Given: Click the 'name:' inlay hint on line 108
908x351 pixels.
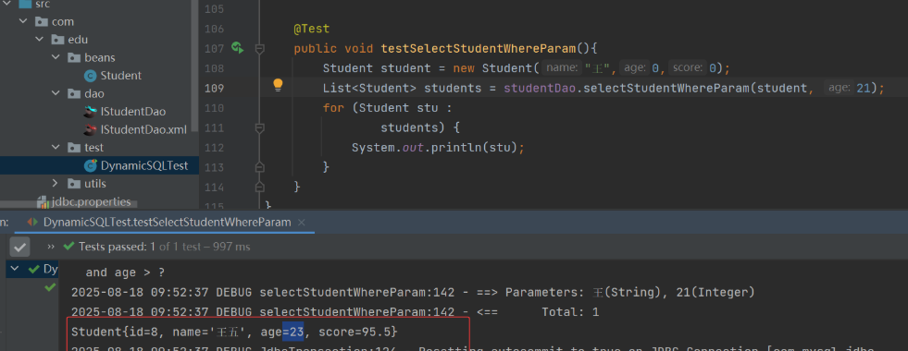Looking at the screenshot, I should pos(562,68).
